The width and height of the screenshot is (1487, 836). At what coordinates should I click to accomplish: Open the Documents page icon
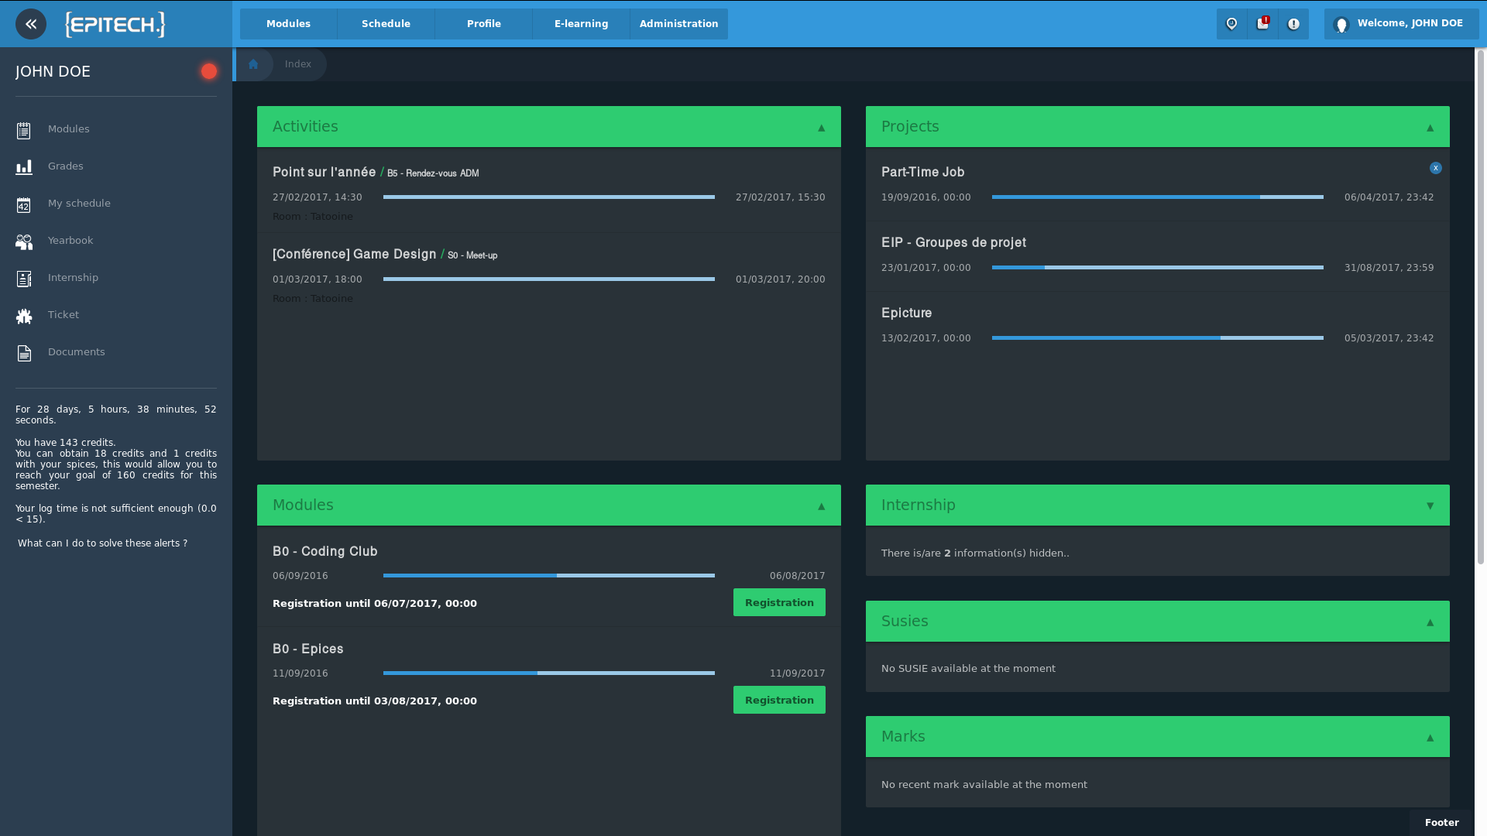coord(24,351)
